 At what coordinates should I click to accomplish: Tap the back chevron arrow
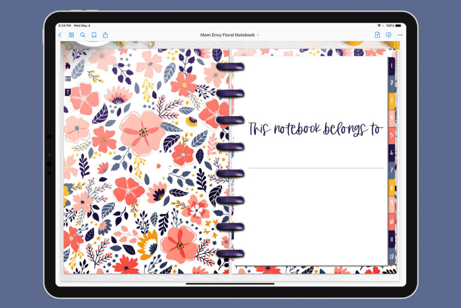click(x=60, y=35)
